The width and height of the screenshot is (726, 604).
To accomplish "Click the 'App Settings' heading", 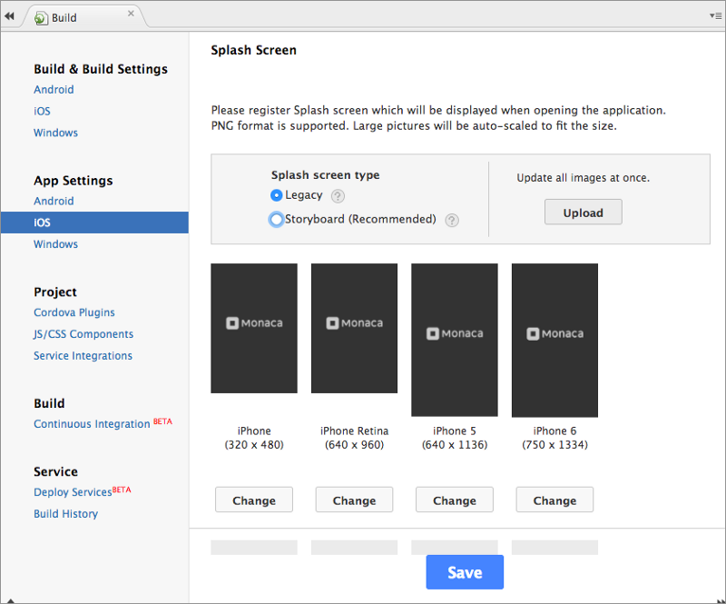I will point(74,181).
